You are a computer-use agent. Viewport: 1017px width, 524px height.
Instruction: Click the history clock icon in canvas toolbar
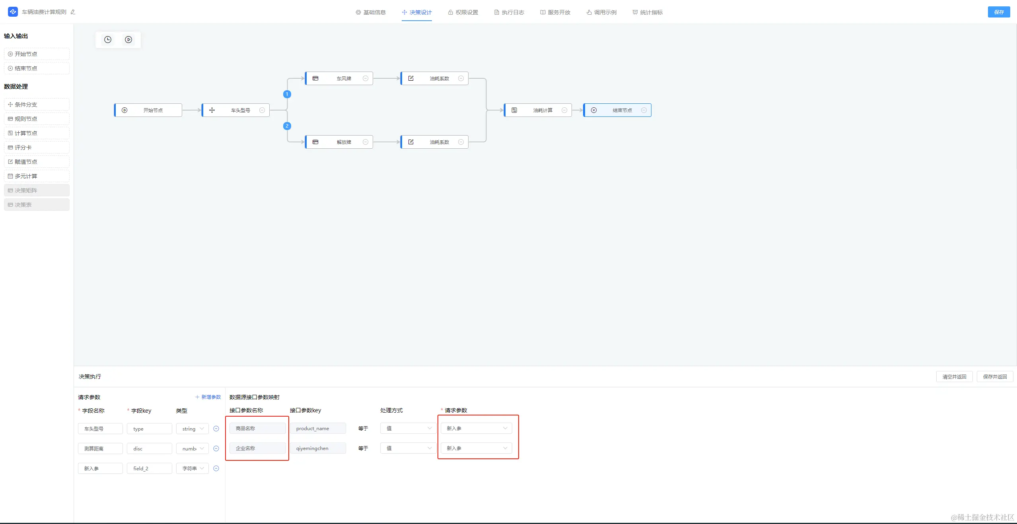[x=108, y=40]
